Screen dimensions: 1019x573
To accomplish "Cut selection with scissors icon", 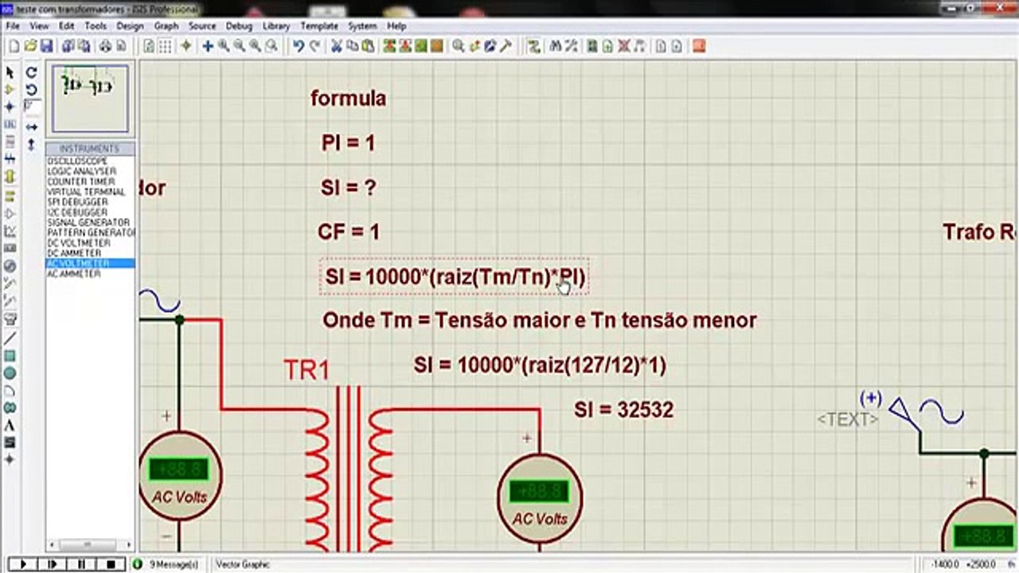I will [337, 46].
